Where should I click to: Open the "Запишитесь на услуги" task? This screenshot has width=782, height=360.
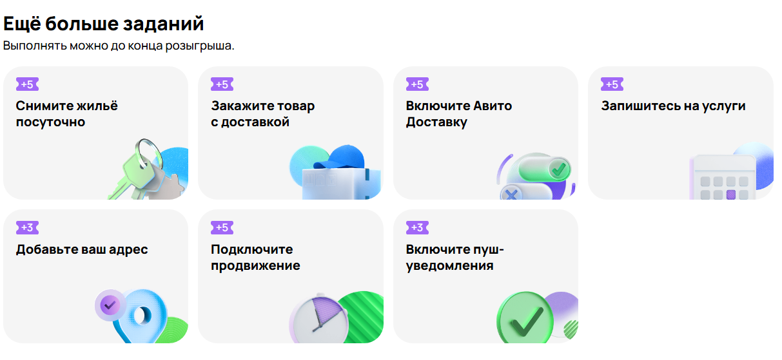pos(681,133)
